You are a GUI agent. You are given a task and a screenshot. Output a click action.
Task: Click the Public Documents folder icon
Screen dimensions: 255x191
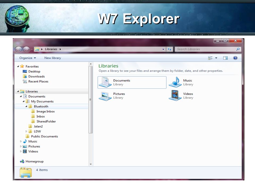(28, 136)
